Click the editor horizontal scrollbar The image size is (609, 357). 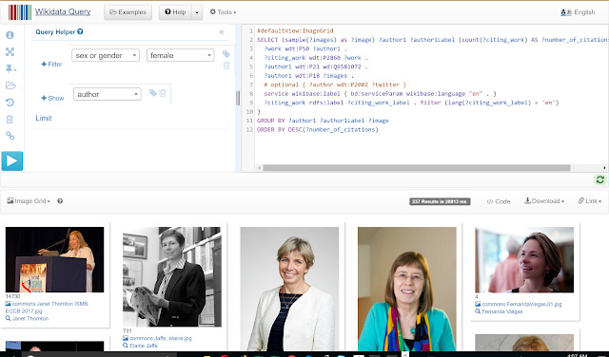[x=417, y=168]
